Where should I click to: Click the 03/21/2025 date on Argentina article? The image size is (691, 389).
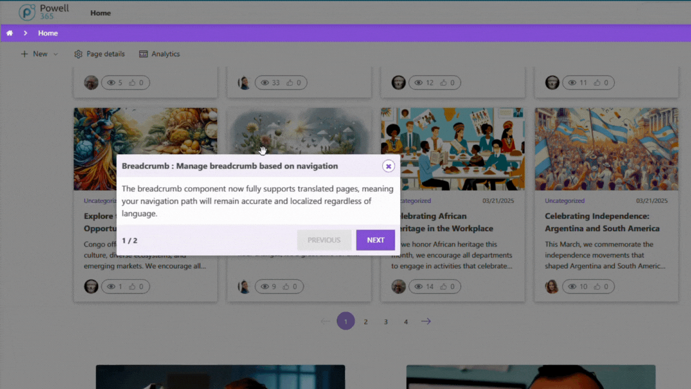652,201
